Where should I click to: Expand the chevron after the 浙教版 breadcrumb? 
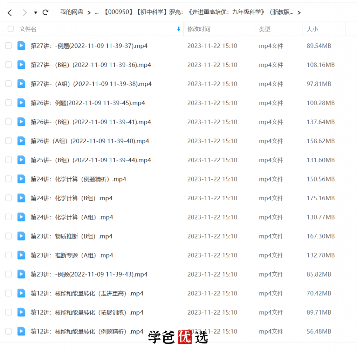click(x=299, y=13)
